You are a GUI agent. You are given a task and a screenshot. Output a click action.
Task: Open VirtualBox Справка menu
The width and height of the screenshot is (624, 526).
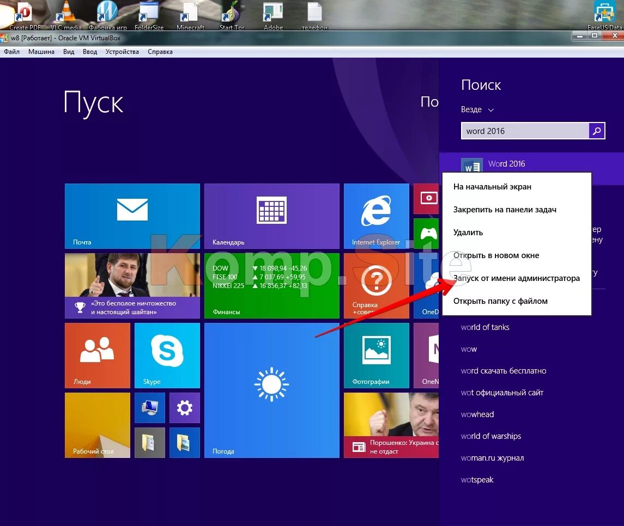(160, 52)
